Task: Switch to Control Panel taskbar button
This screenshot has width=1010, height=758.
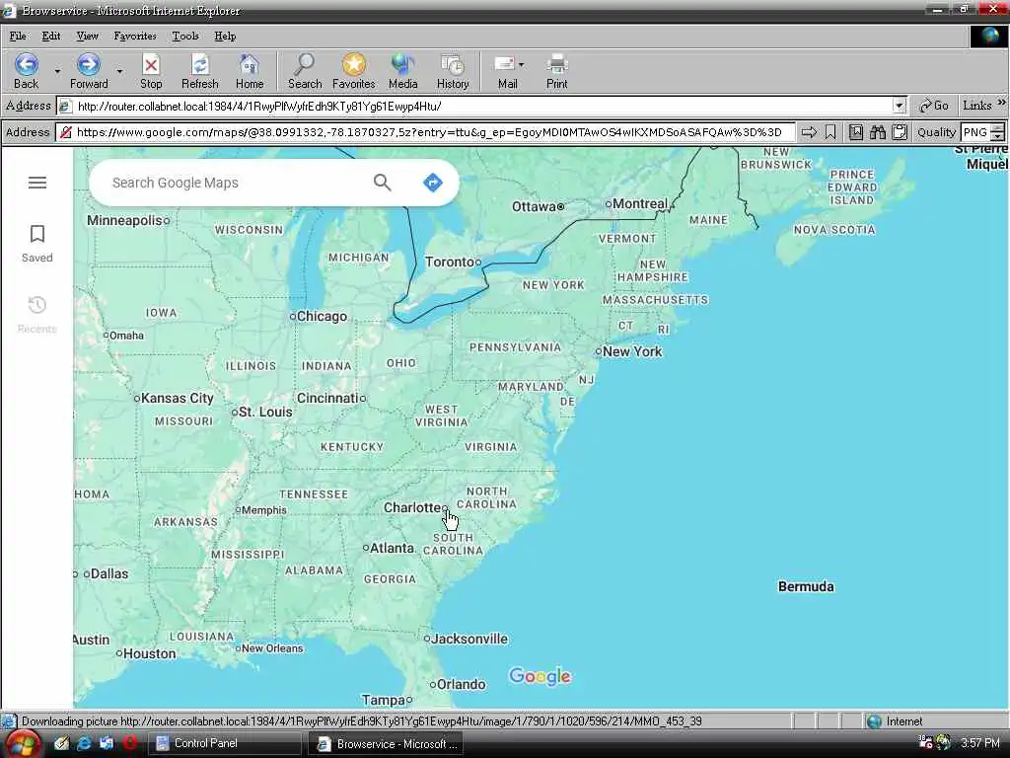Action: point(225,743)
